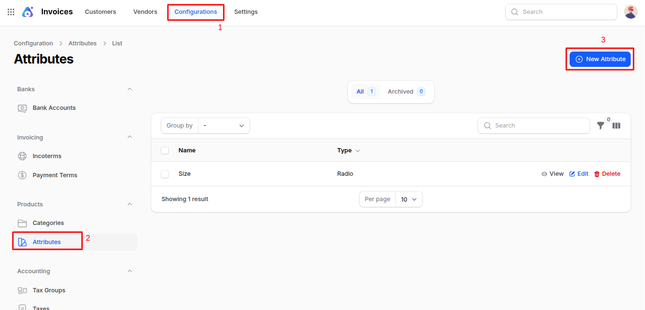The height and width of the screenshot is (310, 645).
Task: Open the Group by dropdown
Action: click(x=224, y=126)
